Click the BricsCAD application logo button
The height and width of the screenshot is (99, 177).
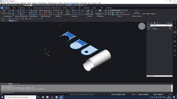point(2,8)
